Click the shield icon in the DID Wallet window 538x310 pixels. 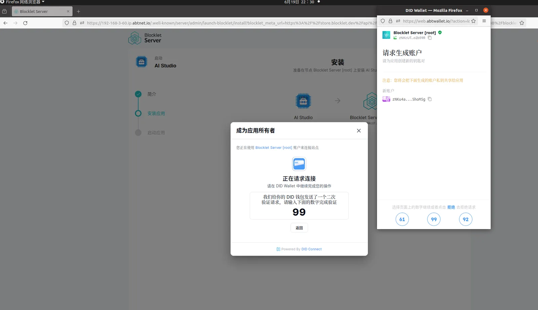[383, 21]
